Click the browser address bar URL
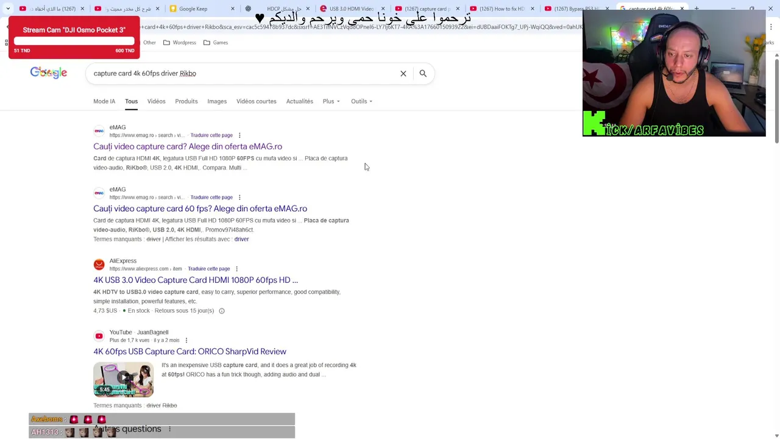This screenshot has width=780, height=439. pos(360,27)
